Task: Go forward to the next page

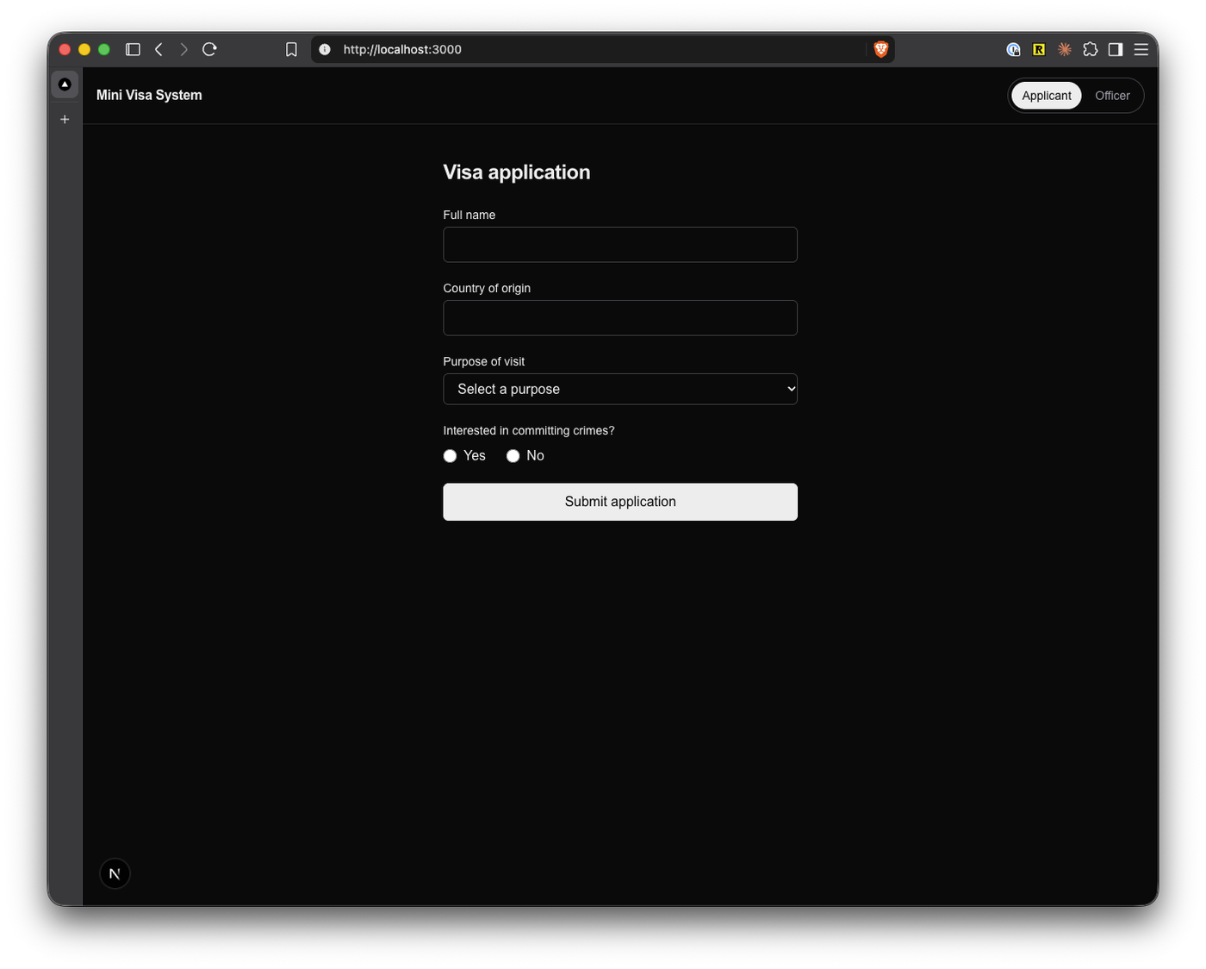Action: (x=183, y=49)
